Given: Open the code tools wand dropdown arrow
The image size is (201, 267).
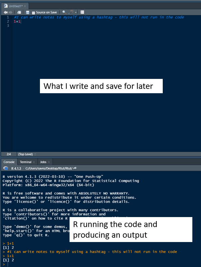Looking at the screenshot, I should (x=75, y=12).
